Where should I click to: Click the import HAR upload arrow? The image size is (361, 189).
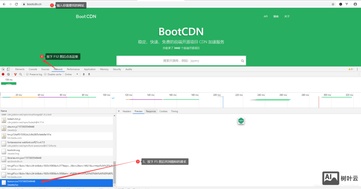pyautogui.click(x=84, y=74)
